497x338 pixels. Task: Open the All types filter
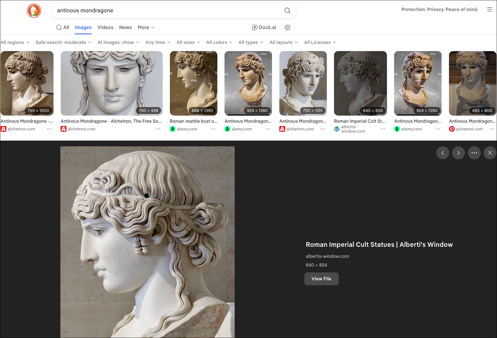click(x=251, y=42)
